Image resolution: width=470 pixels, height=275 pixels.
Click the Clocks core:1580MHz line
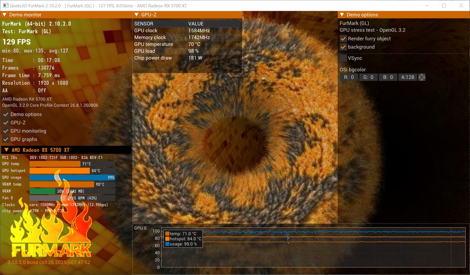click(55, 205)
